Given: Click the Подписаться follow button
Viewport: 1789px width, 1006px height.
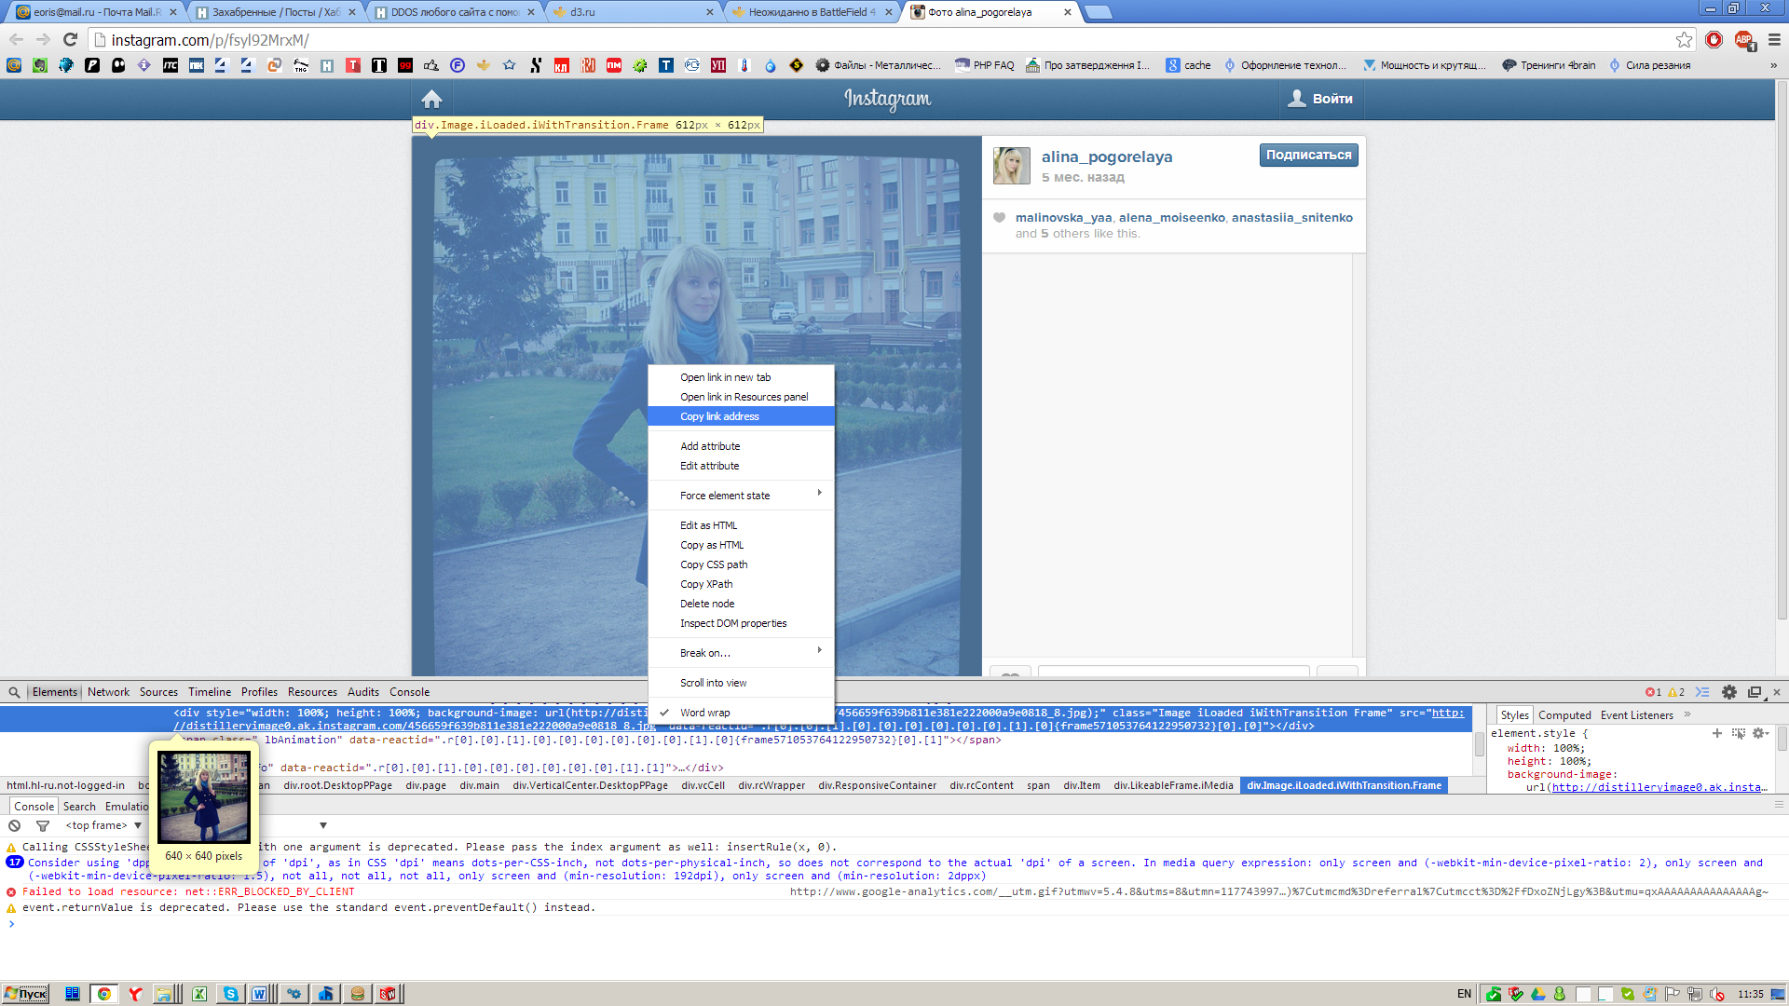Looking at the screenshot, I should coord(1308,156).
